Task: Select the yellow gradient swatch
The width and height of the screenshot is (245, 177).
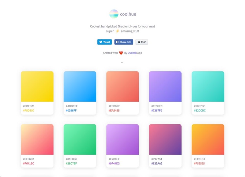Action: click(x=37, y=86)
